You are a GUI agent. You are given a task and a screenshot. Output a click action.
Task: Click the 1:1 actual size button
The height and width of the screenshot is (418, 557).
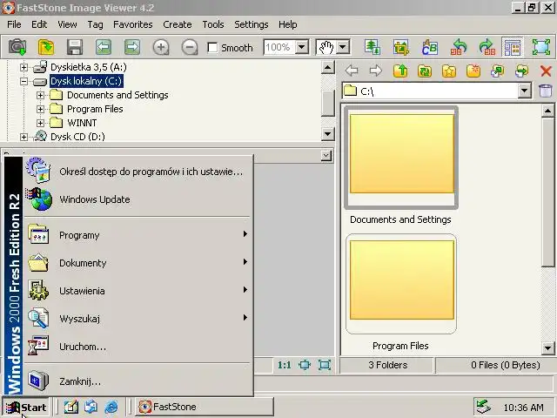click(x=285, y=365)
